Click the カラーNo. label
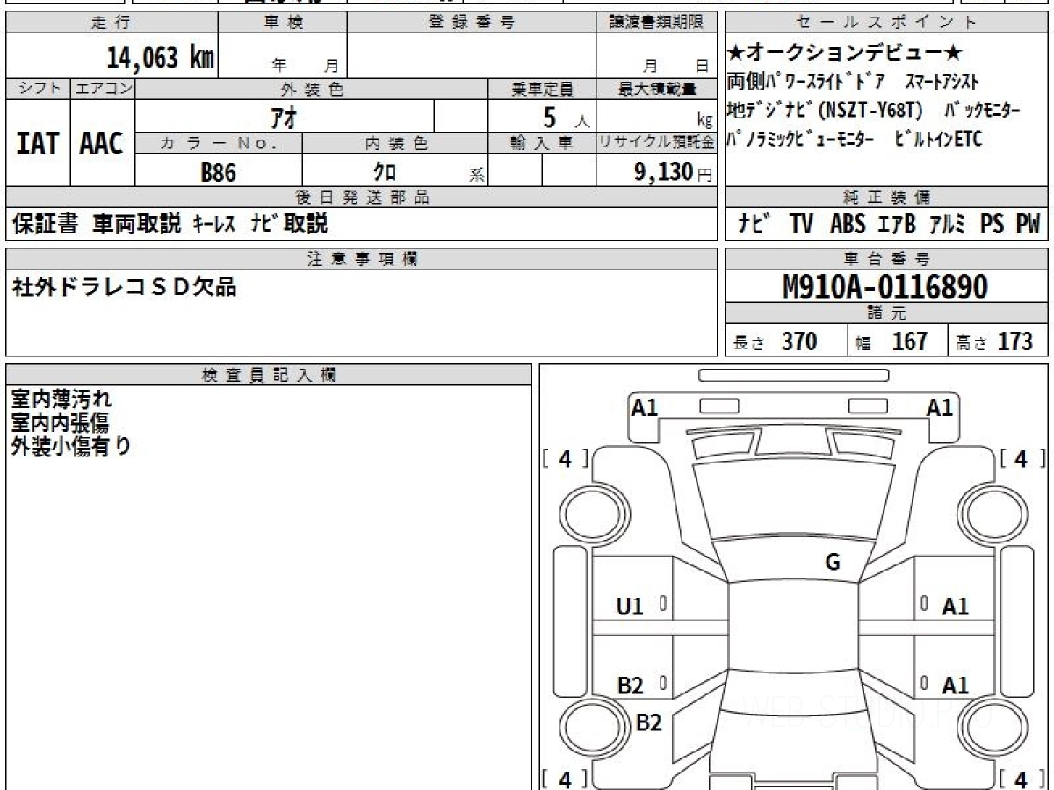 click(219, 143)
